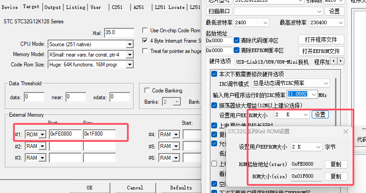Viewport: 366px width, 193px height.
Task: Open EEPROM size dropdown in ROM设置 dialog
Action: (306, 147)
